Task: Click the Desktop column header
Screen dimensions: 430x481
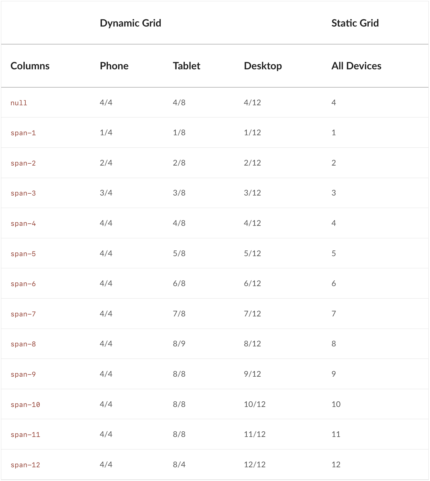Action: click(x=263, y=66)
